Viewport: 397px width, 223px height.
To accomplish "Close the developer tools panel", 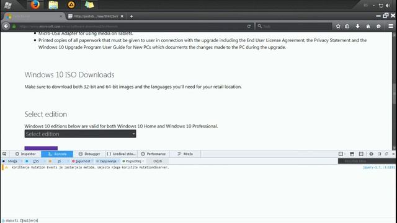I will 393,154.
